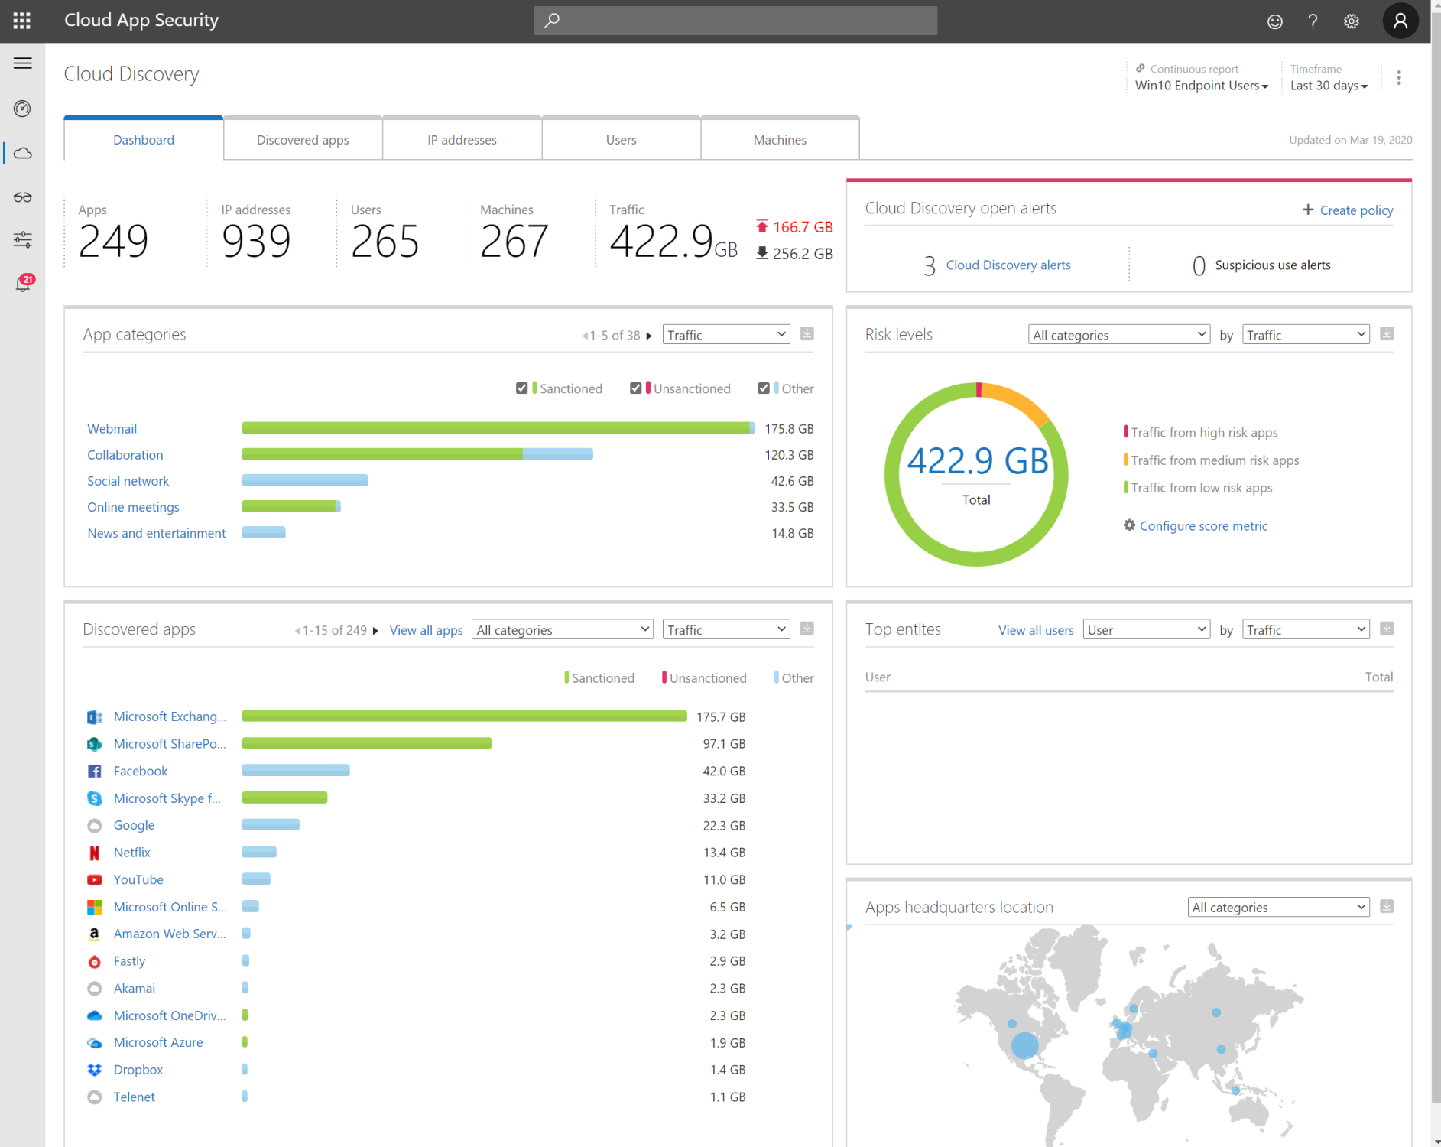Uncheck the Sanctioned checkbox in App categories
This screenshot has width=1441, height=1147.
click(522, 388)
